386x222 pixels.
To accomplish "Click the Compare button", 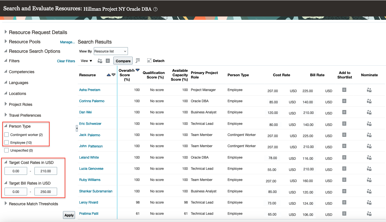I will coord(123,61).
